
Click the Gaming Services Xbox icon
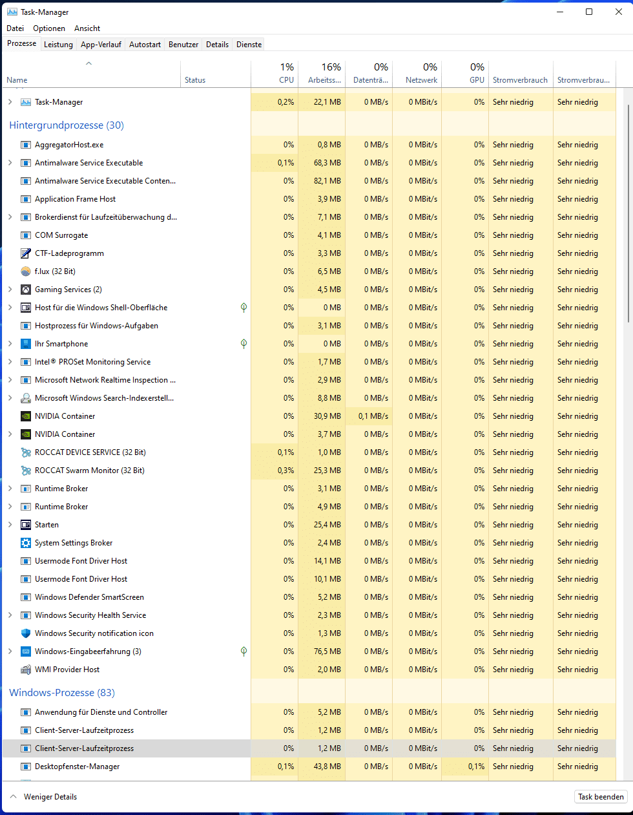click(26, 290)
